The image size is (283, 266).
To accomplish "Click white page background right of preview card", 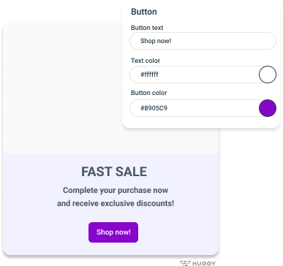I will pyautogui.click(x=251, y=195).
